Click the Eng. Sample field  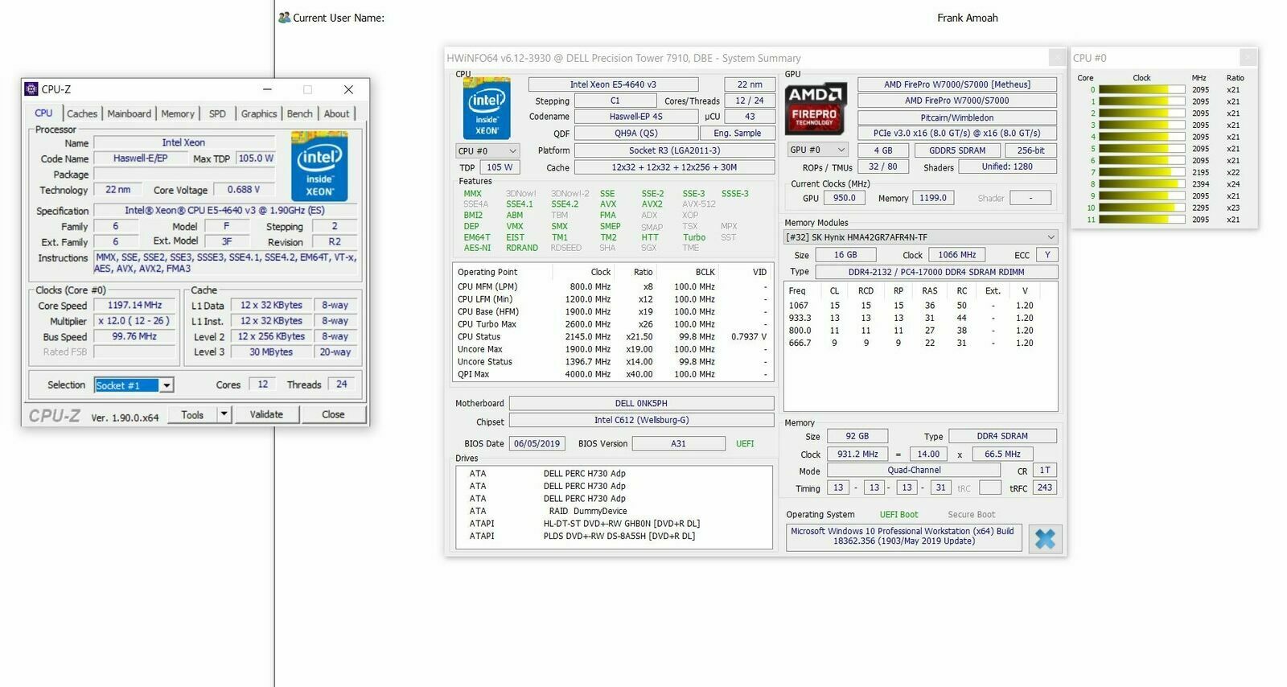[x=737, y=134]
